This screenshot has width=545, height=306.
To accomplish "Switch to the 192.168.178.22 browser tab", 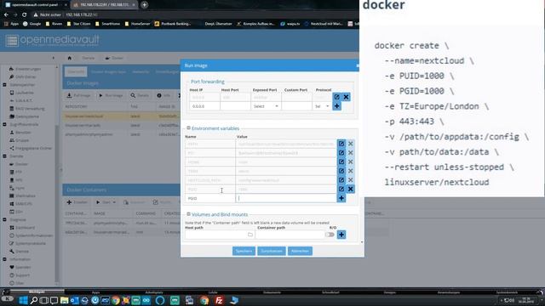I will [x=104, y=5].
